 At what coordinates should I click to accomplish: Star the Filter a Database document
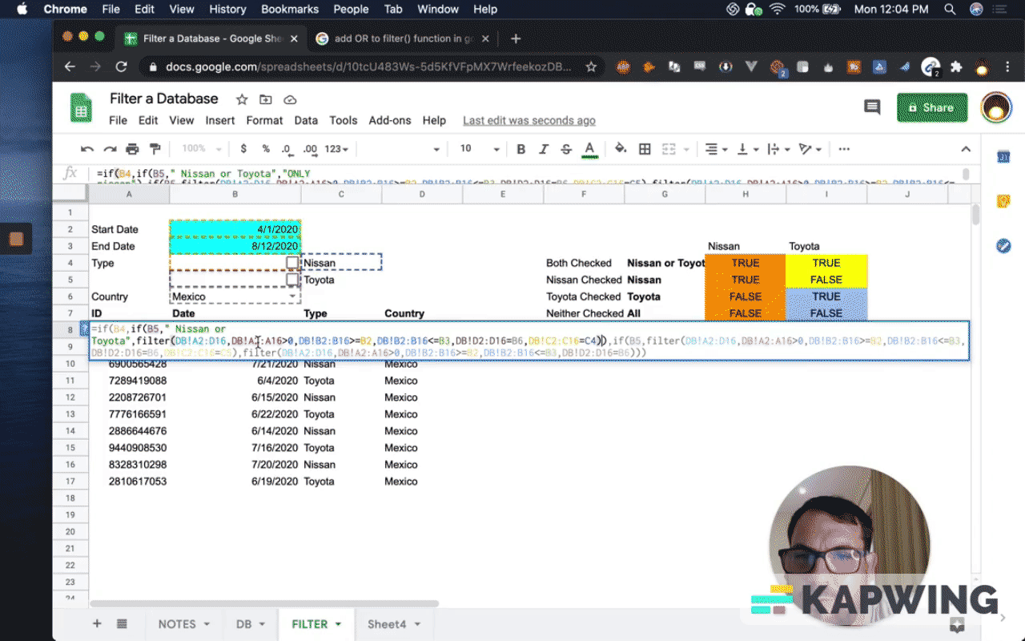(x=242, y=99)
